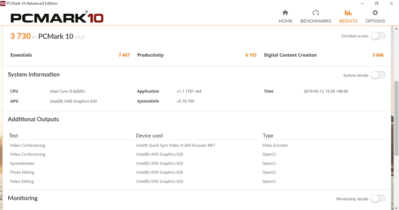The image size is (399, 210).
Task: Click the PCMark 10 title bar icon
Action: 3,3
